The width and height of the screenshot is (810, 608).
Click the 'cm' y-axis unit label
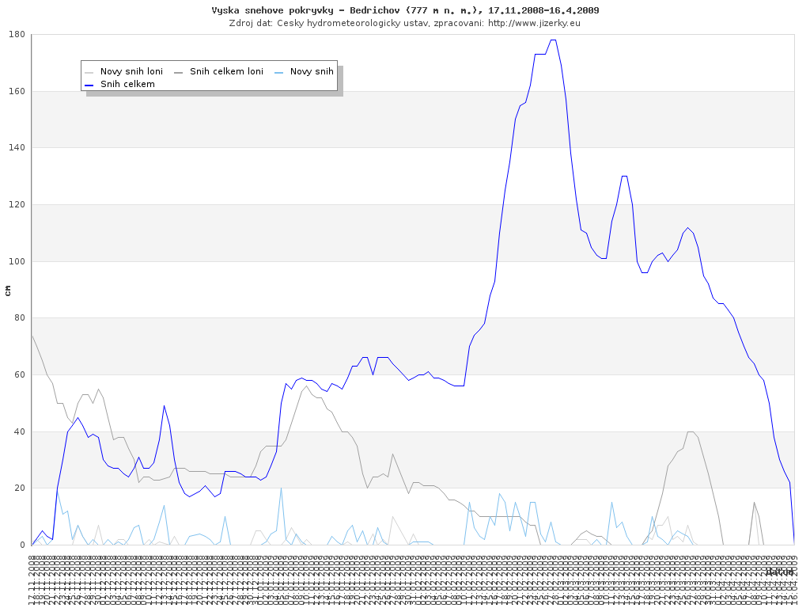click(x=8, y=291)
